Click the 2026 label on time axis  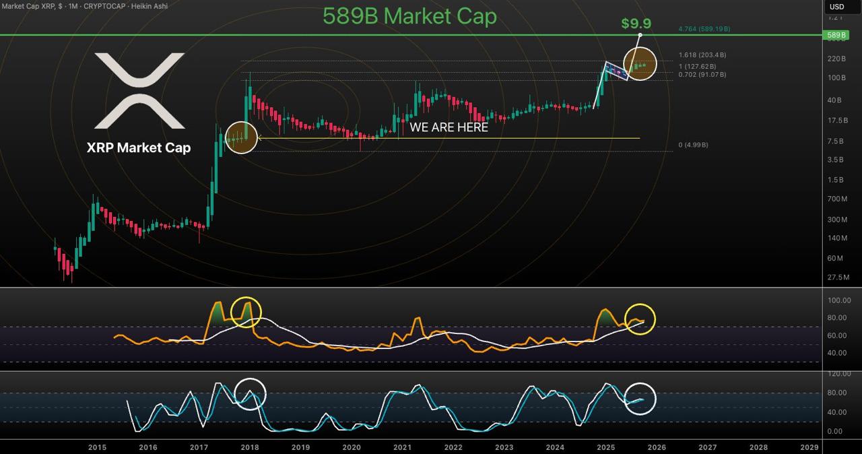coord(657,447)
